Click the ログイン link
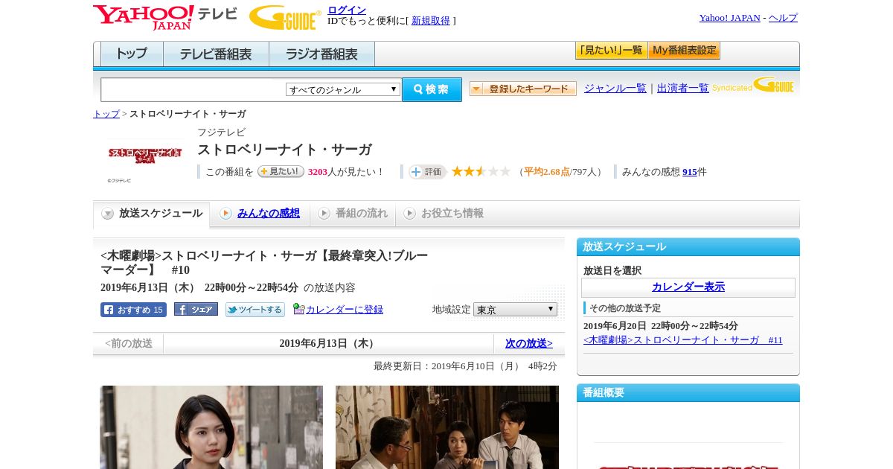 point(347,10)
